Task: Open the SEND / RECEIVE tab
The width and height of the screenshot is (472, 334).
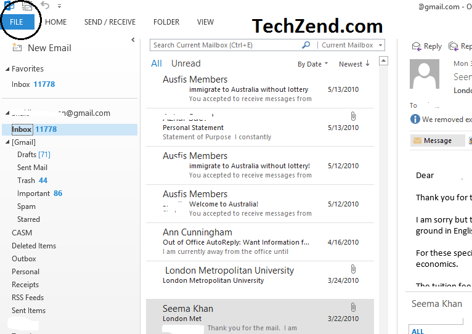Action: (110, 22)
